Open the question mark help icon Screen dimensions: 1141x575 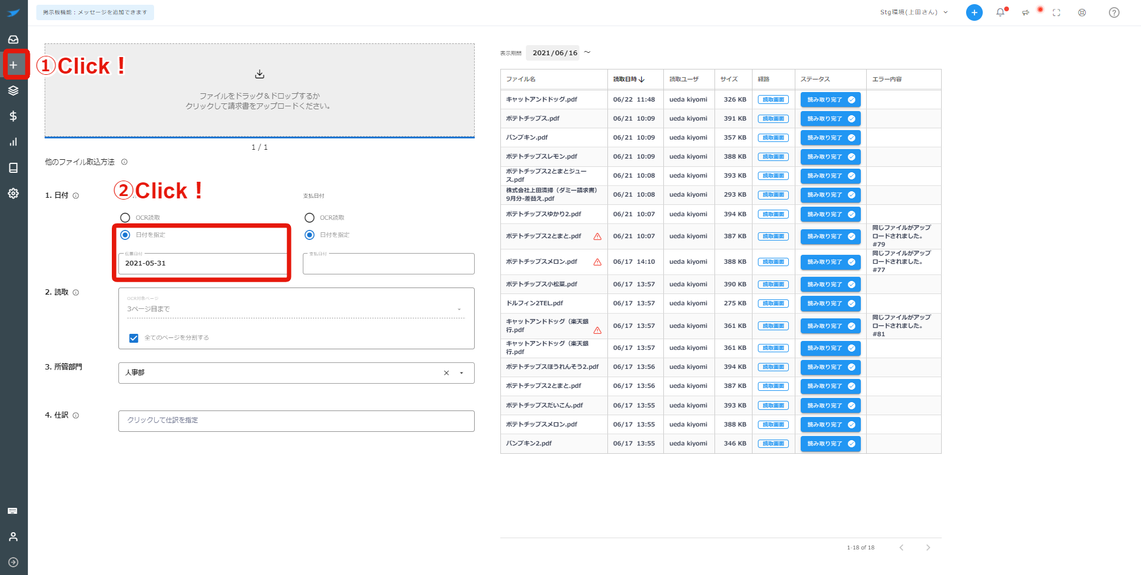[x=1114, y=12]
